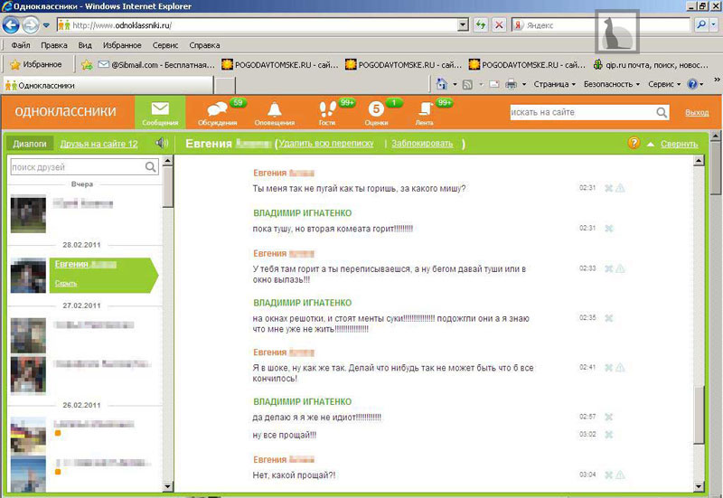
Task: Expand the Страница dropdown menu
Action: click(x=555, y=84)
